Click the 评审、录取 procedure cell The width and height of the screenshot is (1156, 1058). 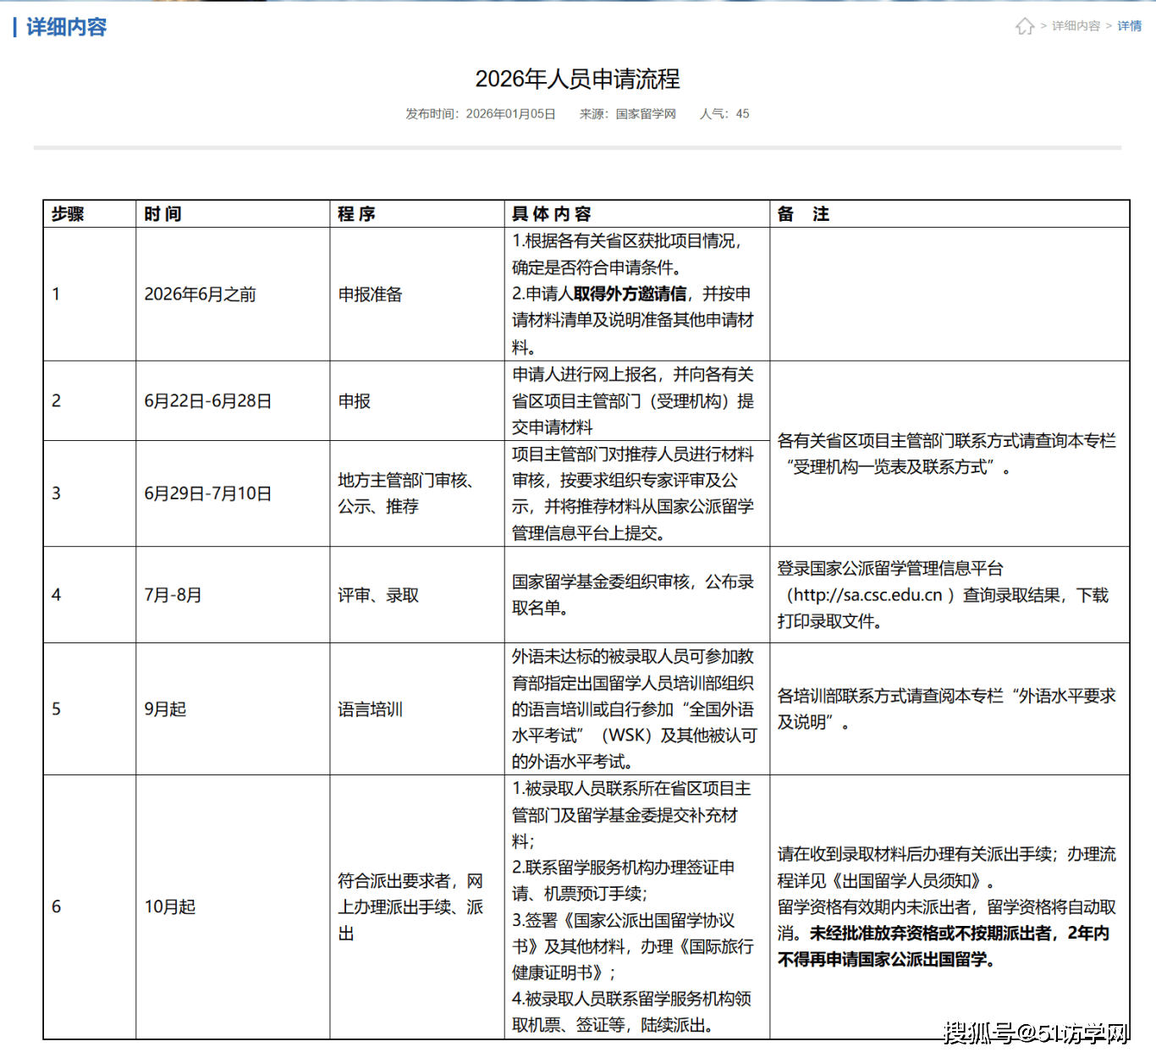pos(378,595)
